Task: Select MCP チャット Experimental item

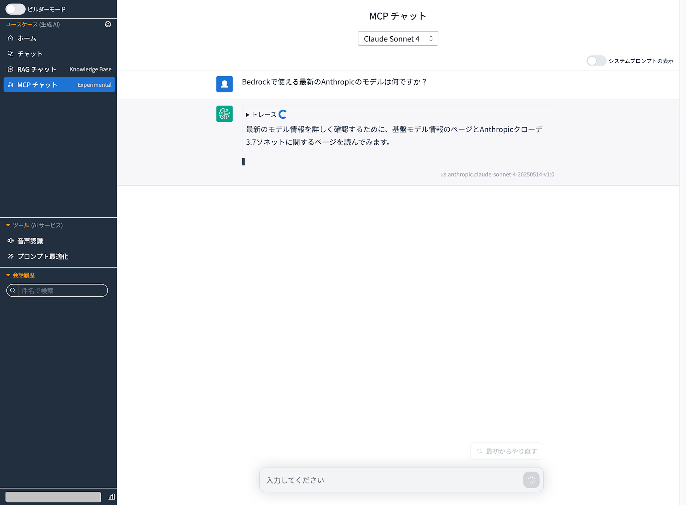Action: pos(59,85)
